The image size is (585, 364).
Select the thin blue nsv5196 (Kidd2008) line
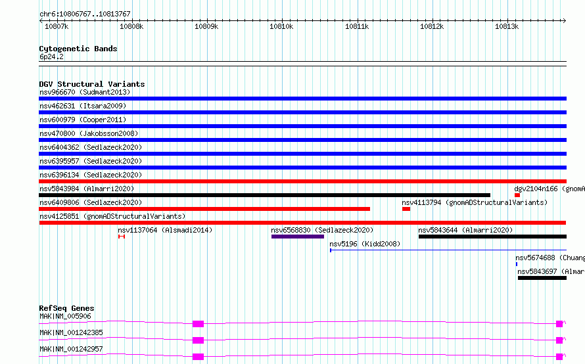(448, 250)
